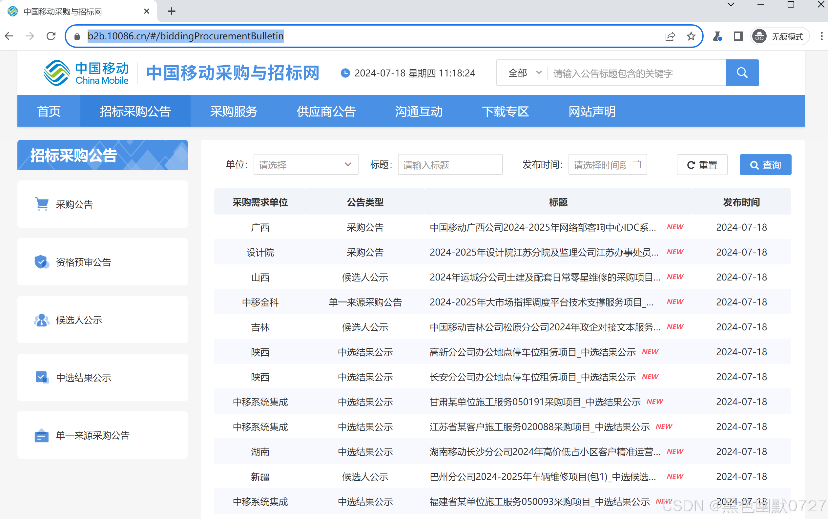Click the browser reload icon
The image size is (828, 519).
click(x=51, y=36)
